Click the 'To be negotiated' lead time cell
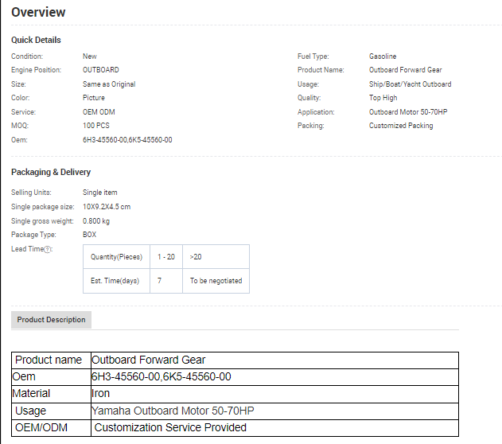502x444 pixels. point(215,281)
